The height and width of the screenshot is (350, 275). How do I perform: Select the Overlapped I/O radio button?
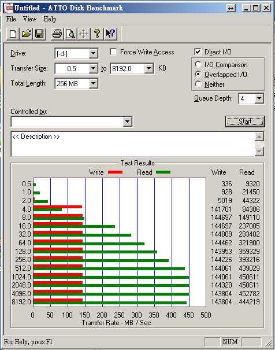198,74
